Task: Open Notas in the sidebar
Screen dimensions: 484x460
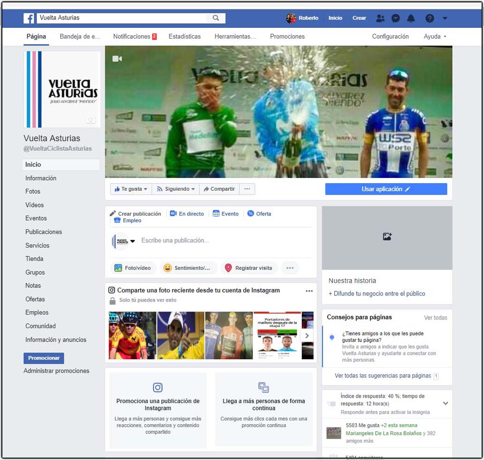Action: (x=33, y=286)
